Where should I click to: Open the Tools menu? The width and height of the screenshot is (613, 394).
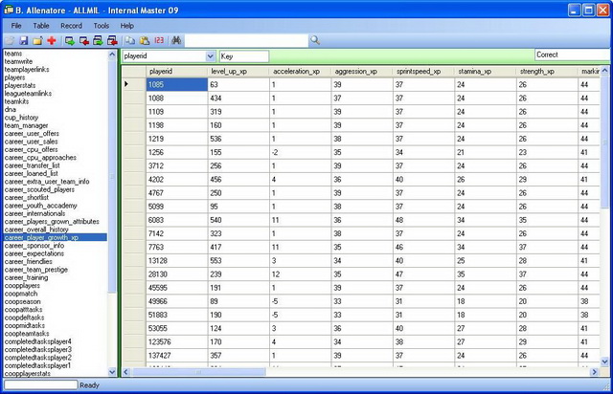coord(102,26)
